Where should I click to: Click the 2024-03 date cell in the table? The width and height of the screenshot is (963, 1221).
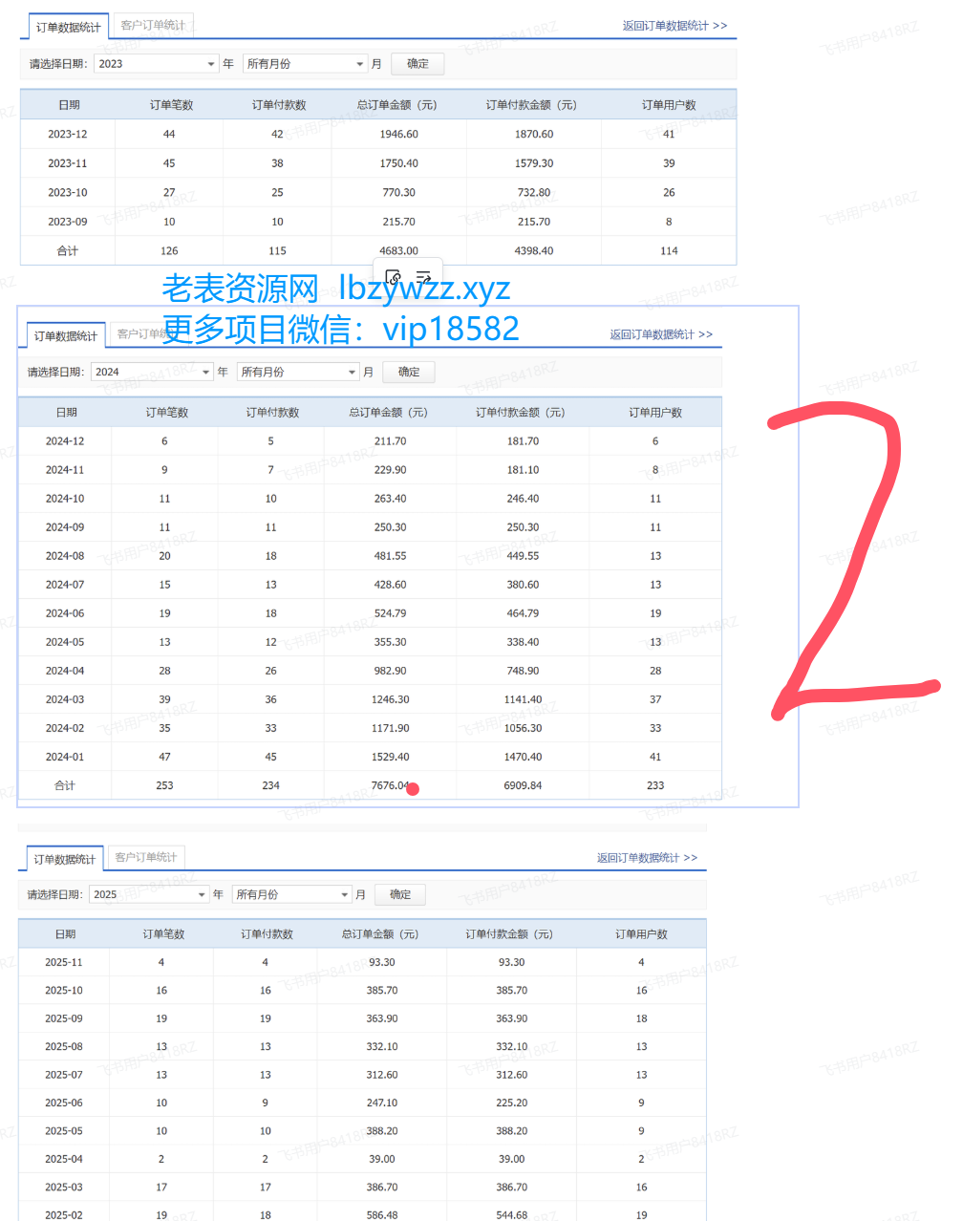(x=65, y=699)
